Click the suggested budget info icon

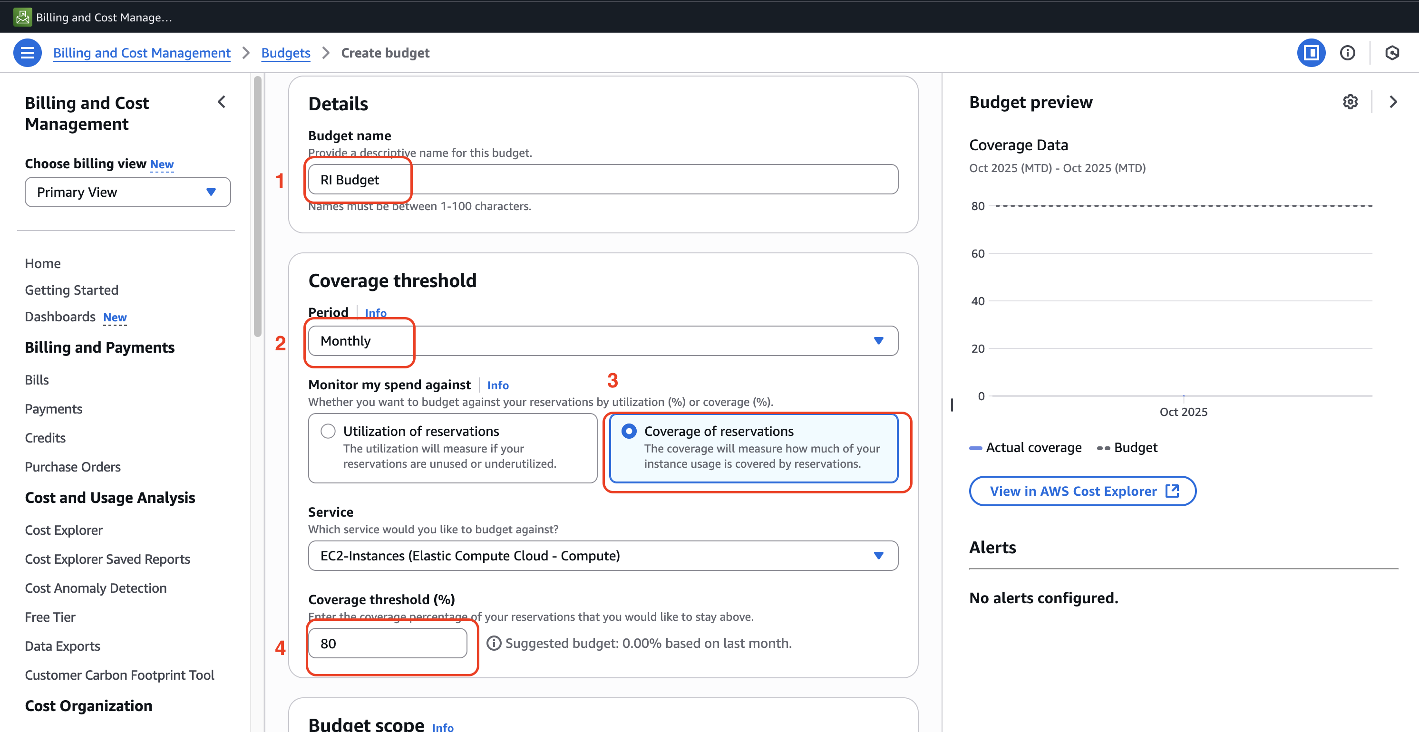pos(494,643)
